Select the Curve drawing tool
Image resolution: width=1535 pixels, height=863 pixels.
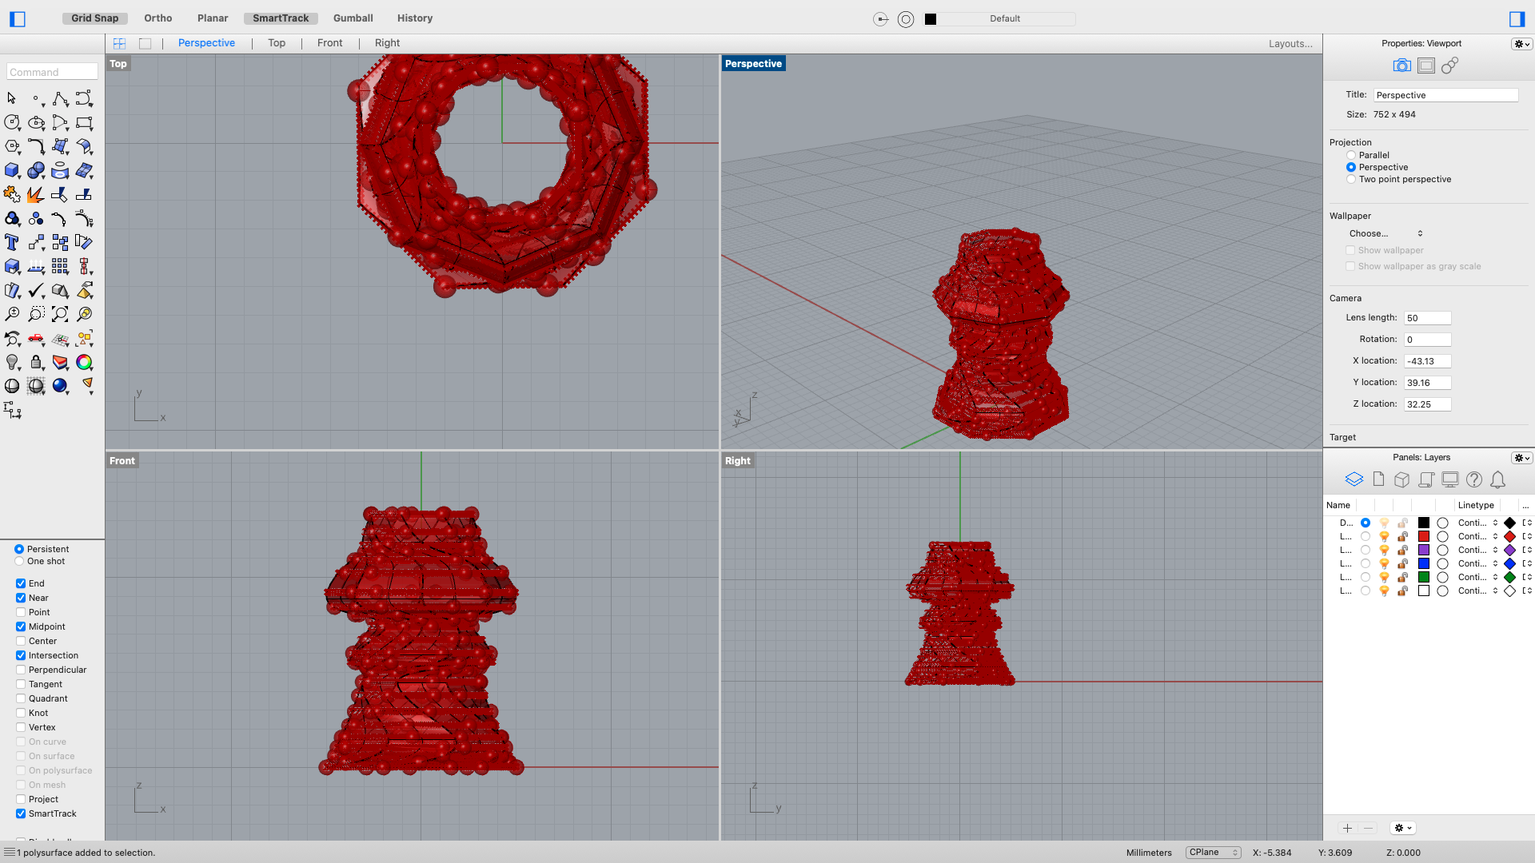pyautogui.click(x=59, y=98)
